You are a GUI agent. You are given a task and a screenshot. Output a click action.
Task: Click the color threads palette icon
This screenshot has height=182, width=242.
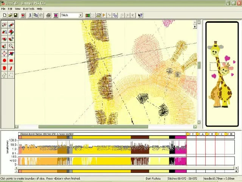(88, 15)
